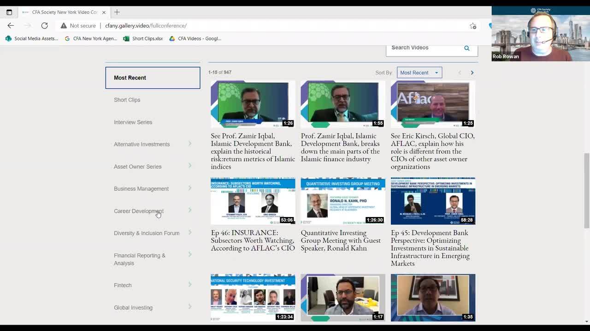Open Career Development category

139,211
